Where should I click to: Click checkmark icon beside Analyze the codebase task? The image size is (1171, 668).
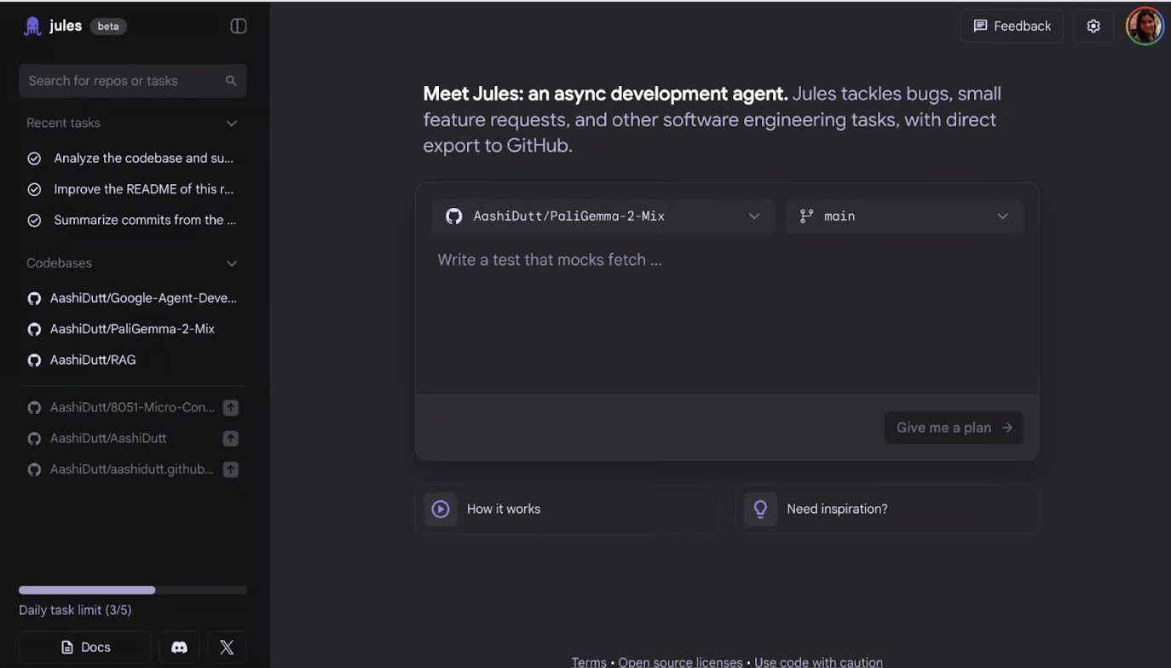click(x=34, y=158)
